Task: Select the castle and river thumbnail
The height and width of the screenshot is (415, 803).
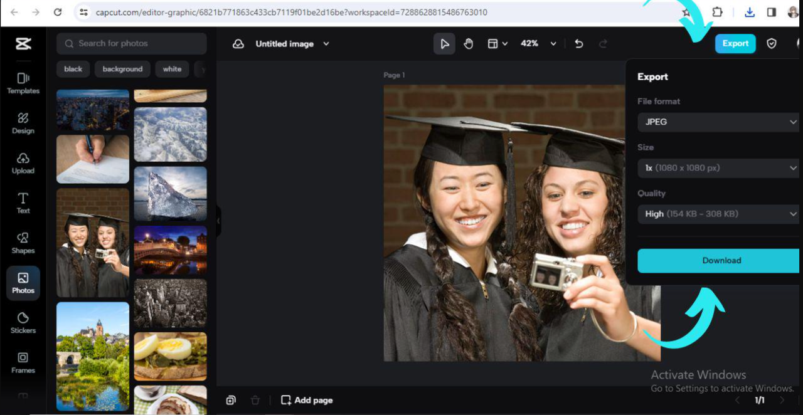Action: click(93, 356)
